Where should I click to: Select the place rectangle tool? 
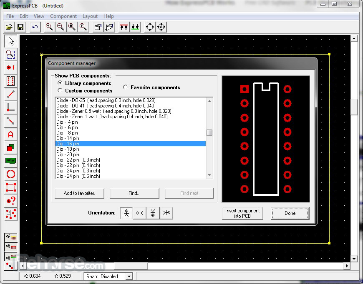11,147
